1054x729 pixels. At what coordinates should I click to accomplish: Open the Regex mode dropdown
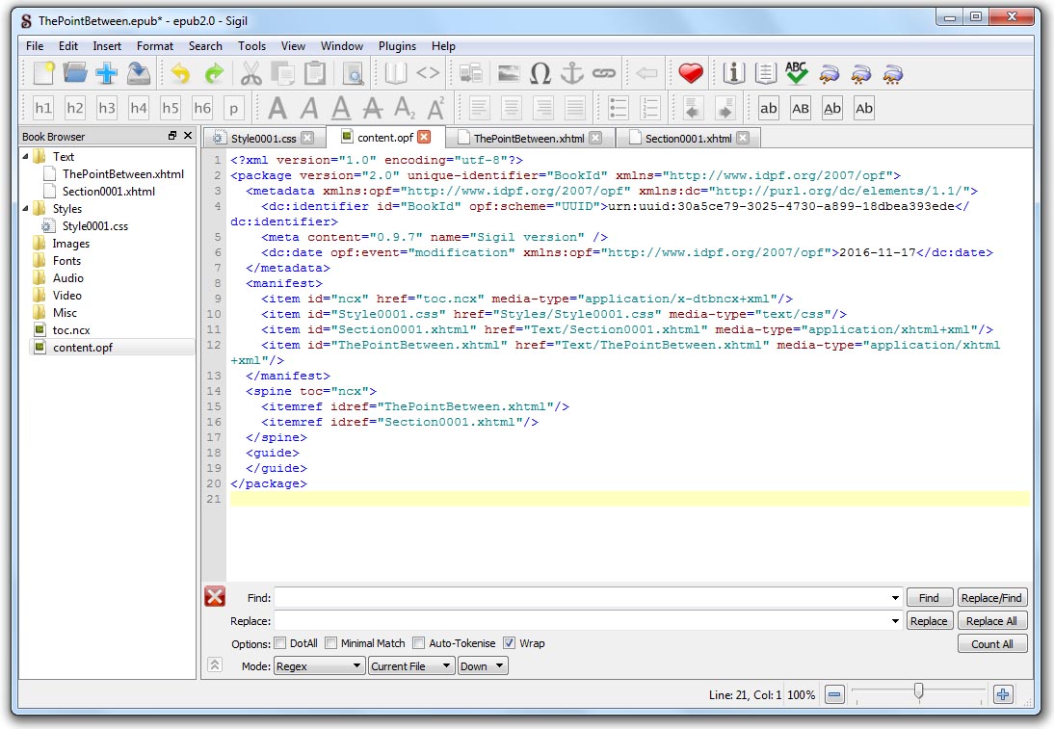pos(319,666)
